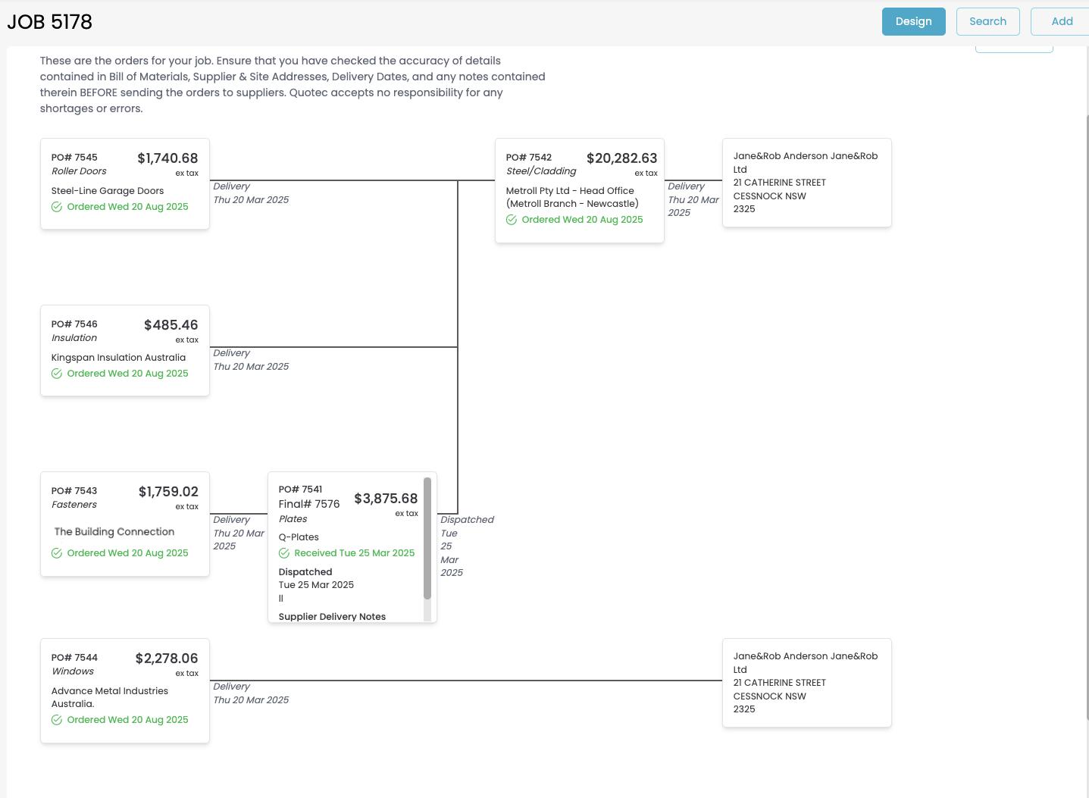Click bottom Jane&Rob Anderson address card

coord(806,682)
